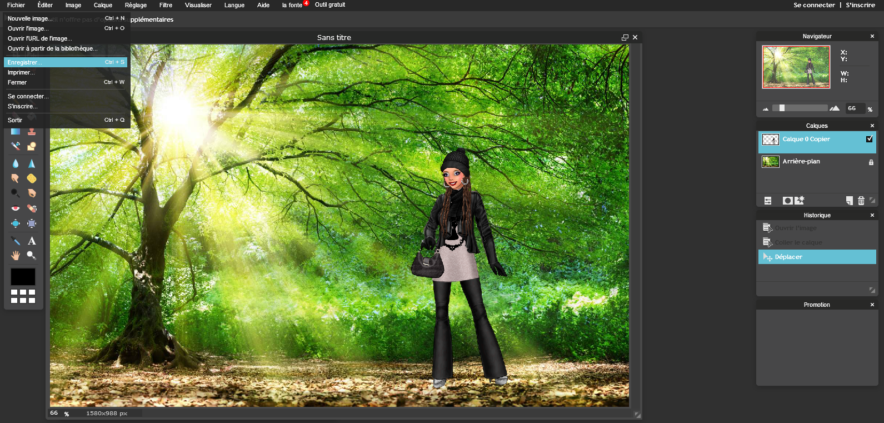Select the Type text tool
This screenshot has width=884, height=423.
click(32, 241)
